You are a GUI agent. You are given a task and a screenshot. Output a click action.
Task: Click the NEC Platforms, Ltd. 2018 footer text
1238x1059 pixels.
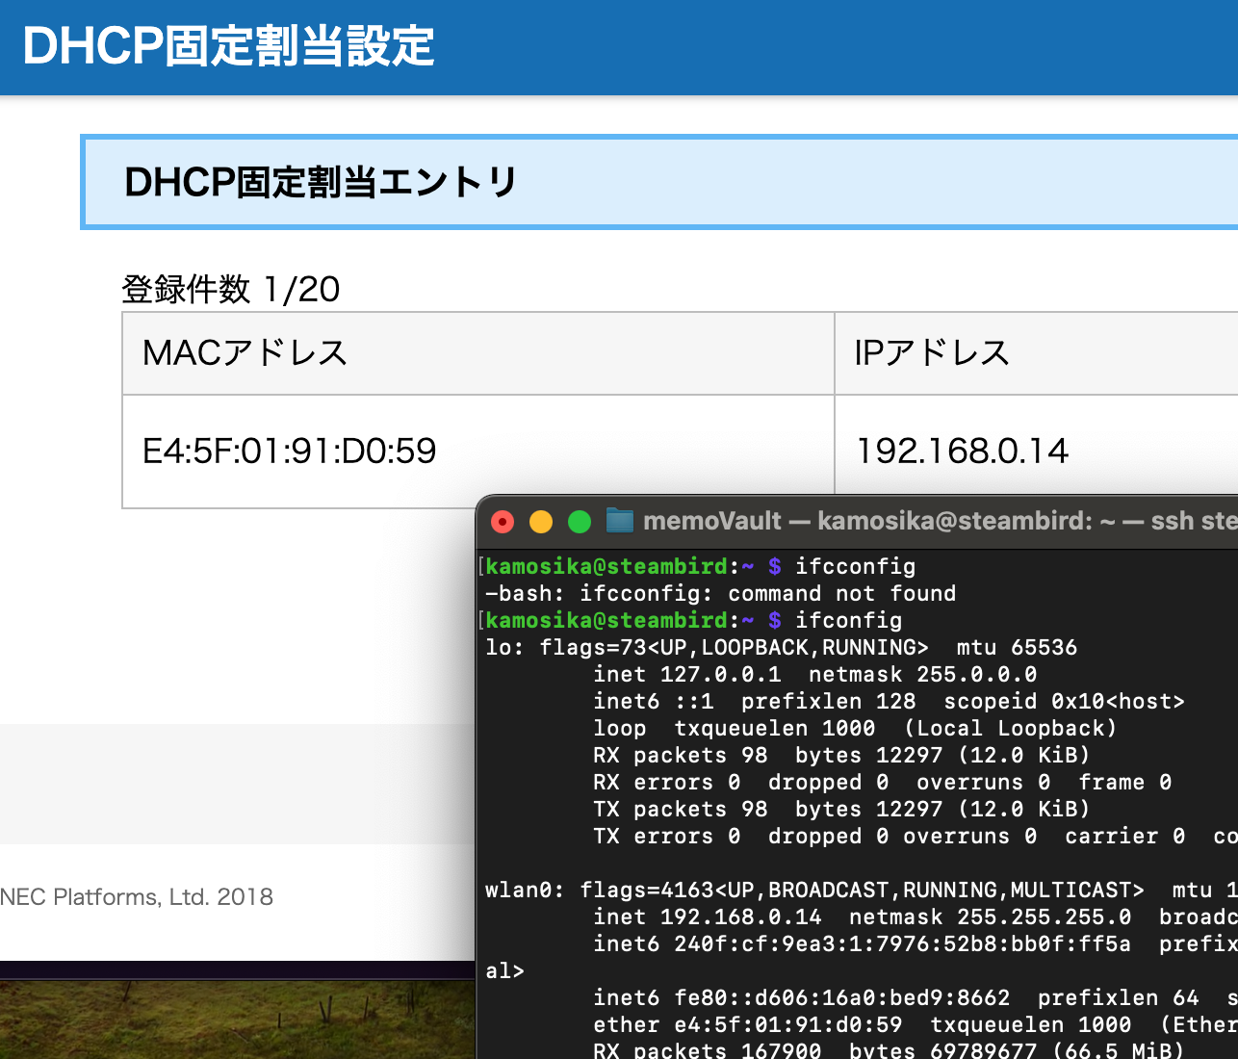point(137,896)
